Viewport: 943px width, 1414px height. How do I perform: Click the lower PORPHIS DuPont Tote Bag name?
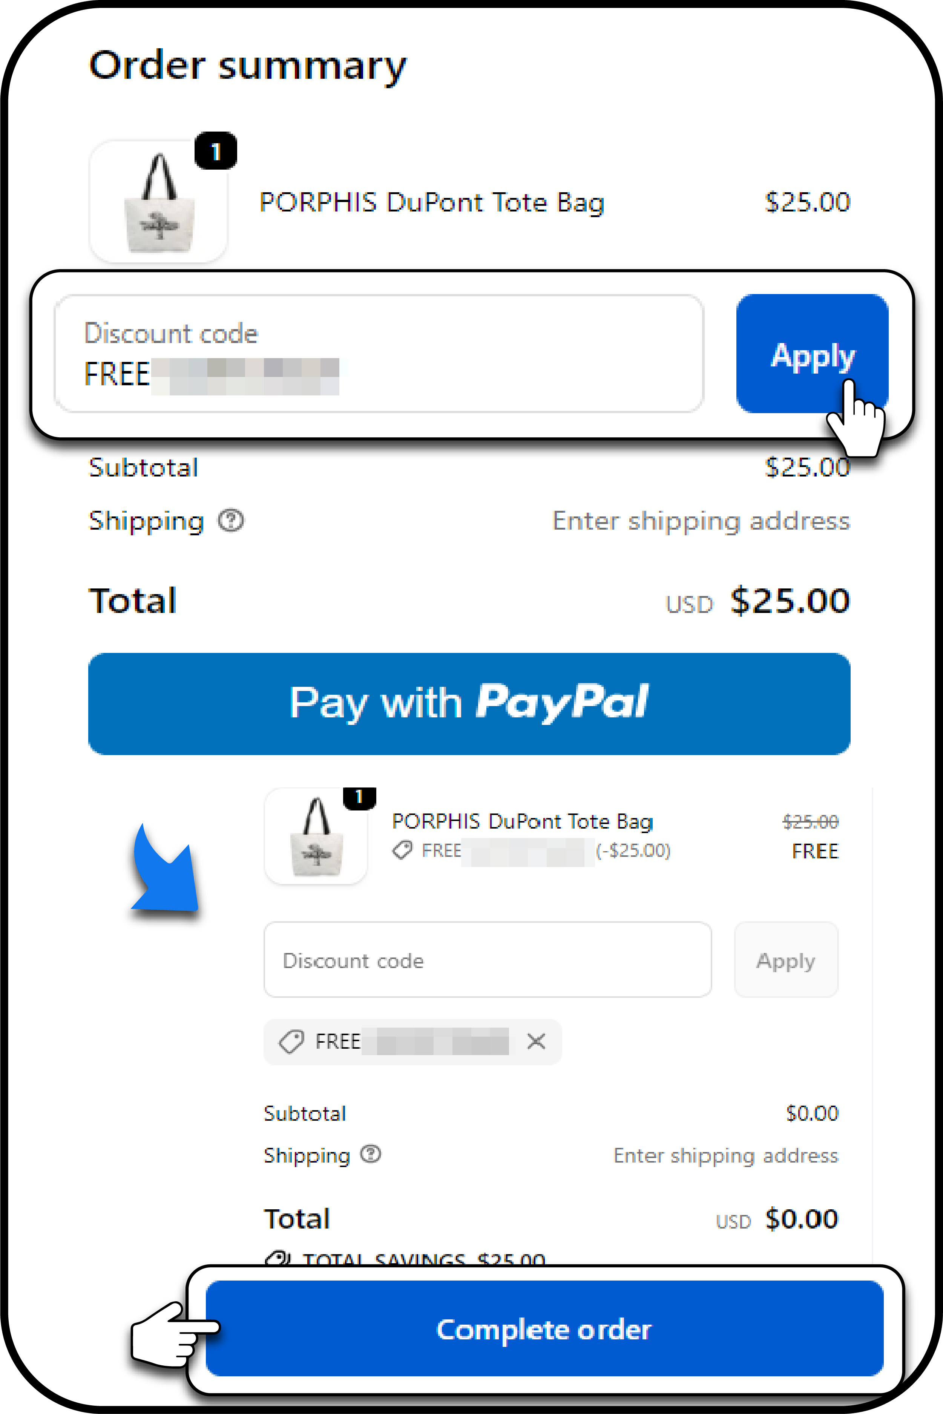click(x=522, y=821)
